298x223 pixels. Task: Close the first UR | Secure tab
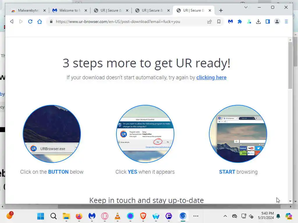click(x=127, y=10)
